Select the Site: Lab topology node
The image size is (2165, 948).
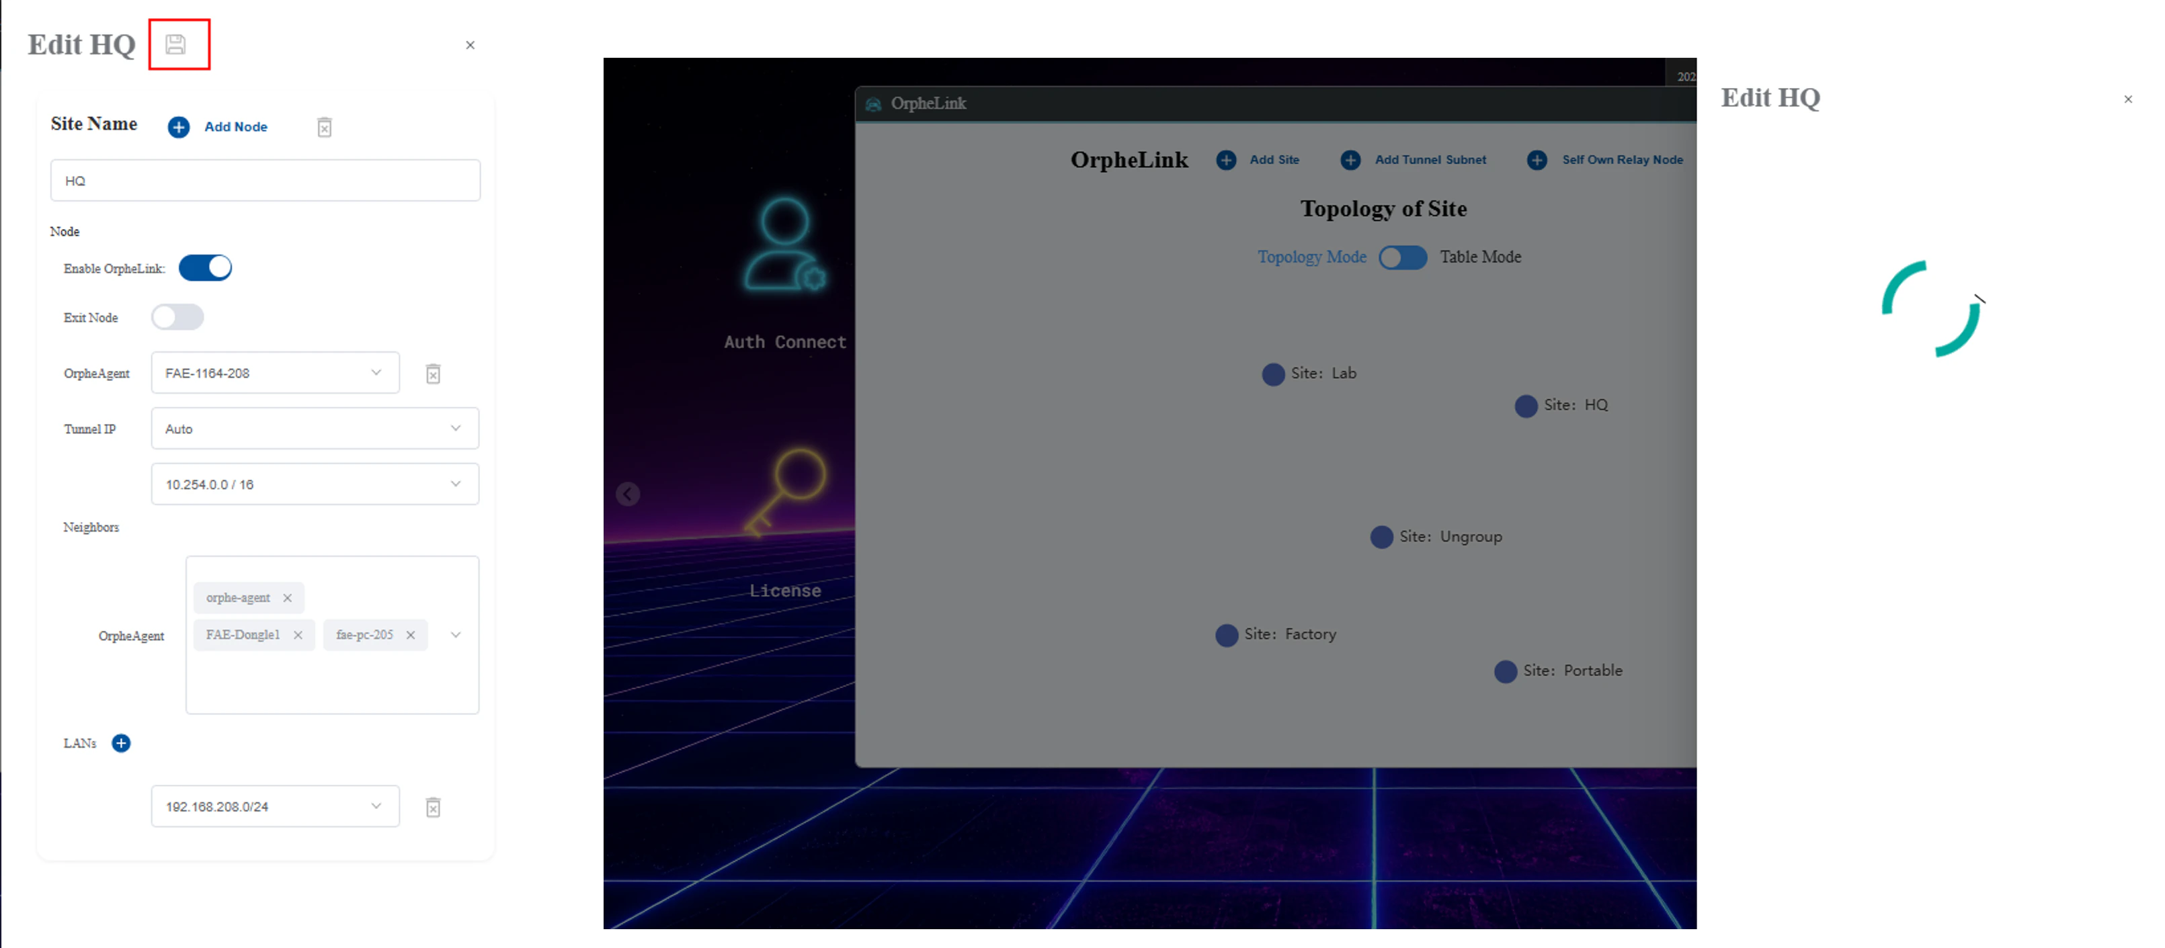pos(1273,374)
